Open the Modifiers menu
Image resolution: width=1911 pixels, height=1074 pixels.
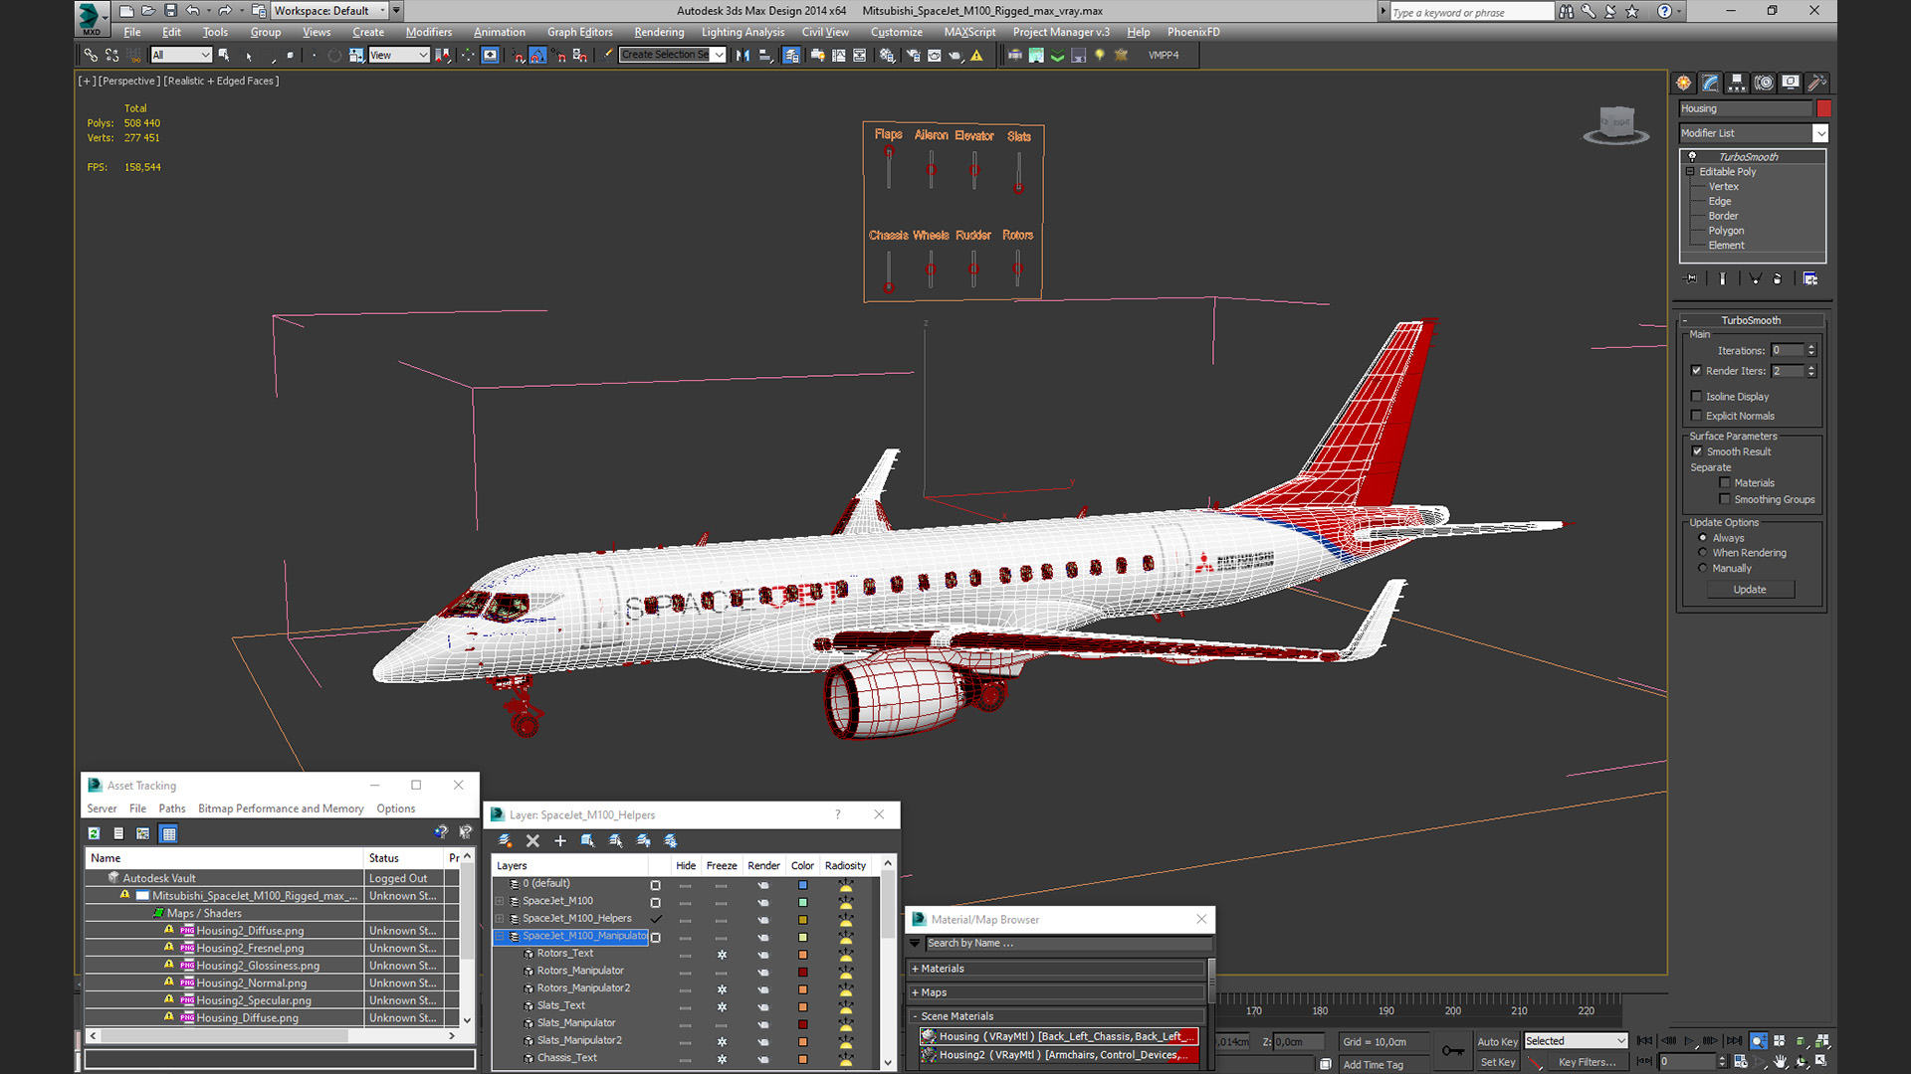(x=429, y=32)
